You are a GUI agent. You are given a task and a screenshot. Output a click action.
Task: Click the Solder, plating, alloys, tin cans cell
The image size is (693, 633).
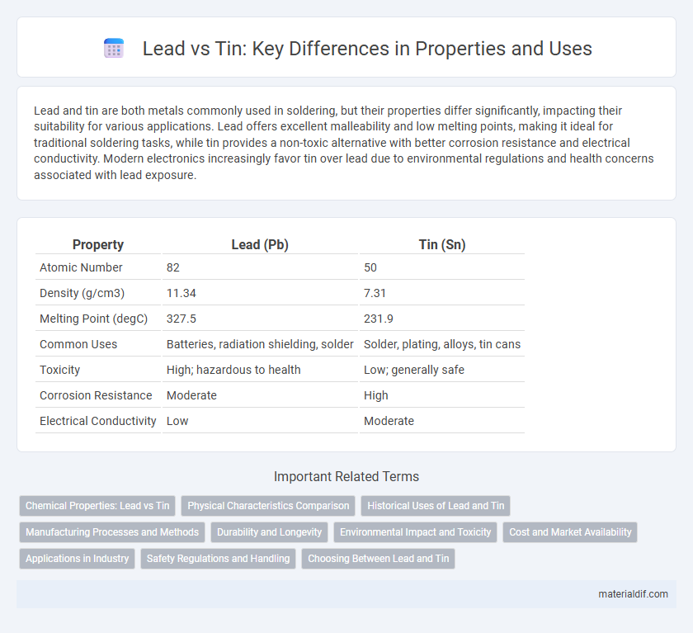(442, 344)
